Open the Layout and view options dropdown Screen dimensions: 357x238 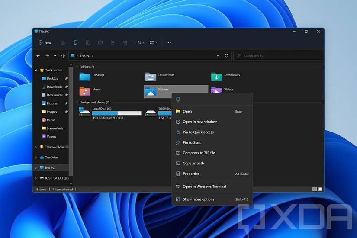[153, 42]
